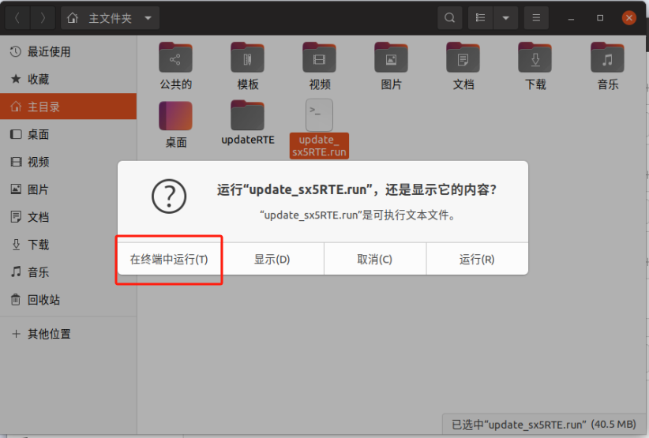Click 在终端中运行(T) button

pos(170,259)
